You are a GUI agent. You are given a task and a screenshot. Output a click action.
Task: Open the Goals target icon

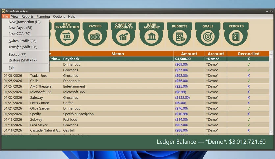[208, 34]
